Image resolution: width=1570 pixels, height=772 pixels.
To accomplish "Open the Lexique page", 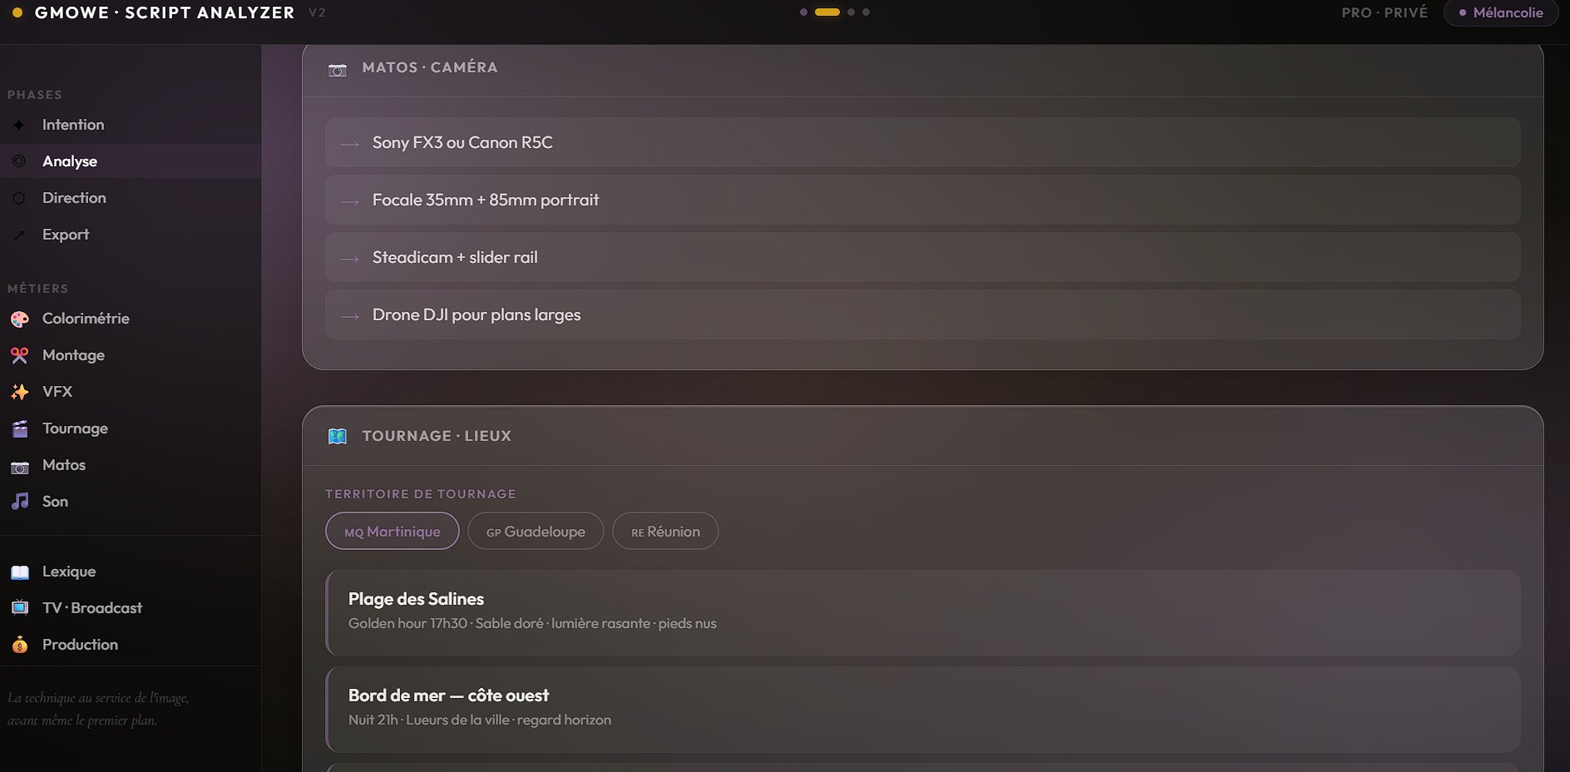I will tap(131, 572).
